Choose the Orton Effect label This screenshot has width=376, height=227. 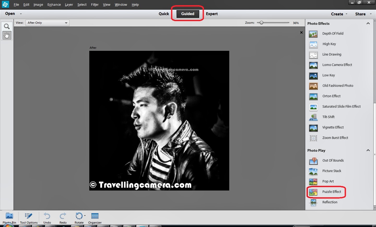tap(331, 96)
